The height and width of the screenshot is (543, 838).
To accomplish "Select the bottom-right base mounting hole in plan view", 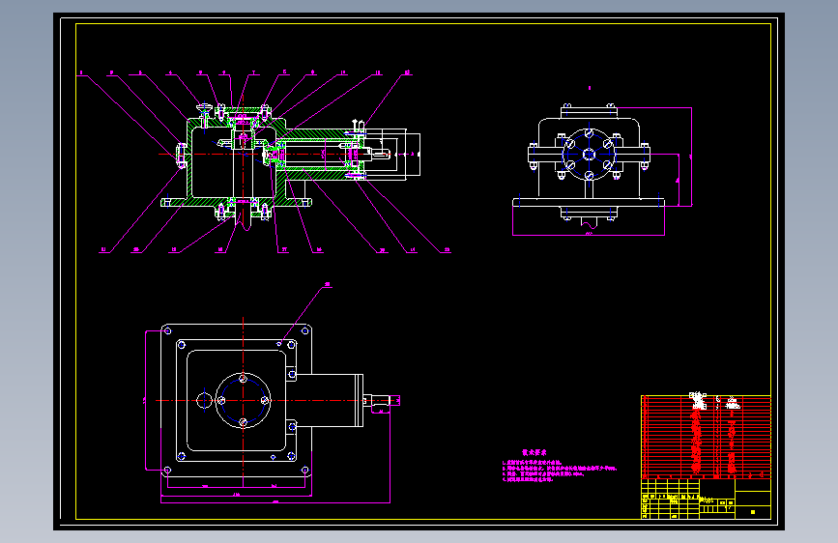I will pyautogui.click(x=305, y=471).
